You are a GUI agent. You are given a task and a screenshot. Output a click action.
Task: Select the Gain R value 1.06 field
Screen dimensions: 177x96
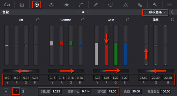click(106, 78)
